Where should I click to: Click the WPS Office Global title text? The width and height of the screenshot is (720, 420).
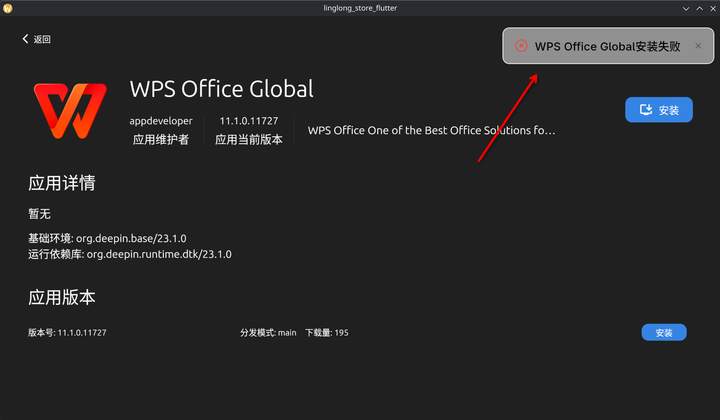point(221,89)
